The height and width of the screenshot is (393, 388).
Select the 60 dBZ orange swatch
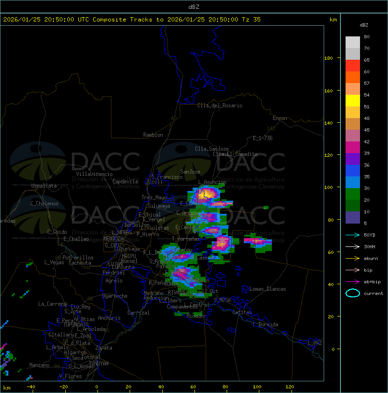pos(353,77)
